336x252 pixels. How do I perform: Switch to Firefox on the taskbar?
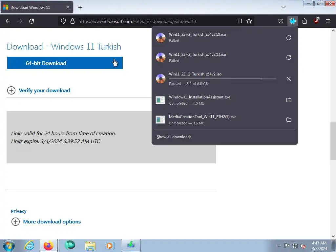point(49,245)
